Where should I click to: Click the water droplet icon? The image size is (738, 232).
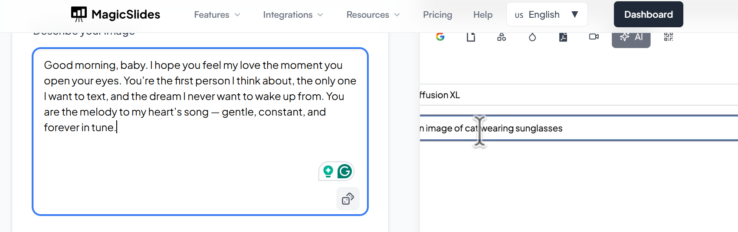[532, 37]
